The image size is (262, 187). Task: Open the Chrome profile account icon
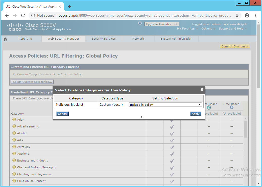(x=247, y=16)
